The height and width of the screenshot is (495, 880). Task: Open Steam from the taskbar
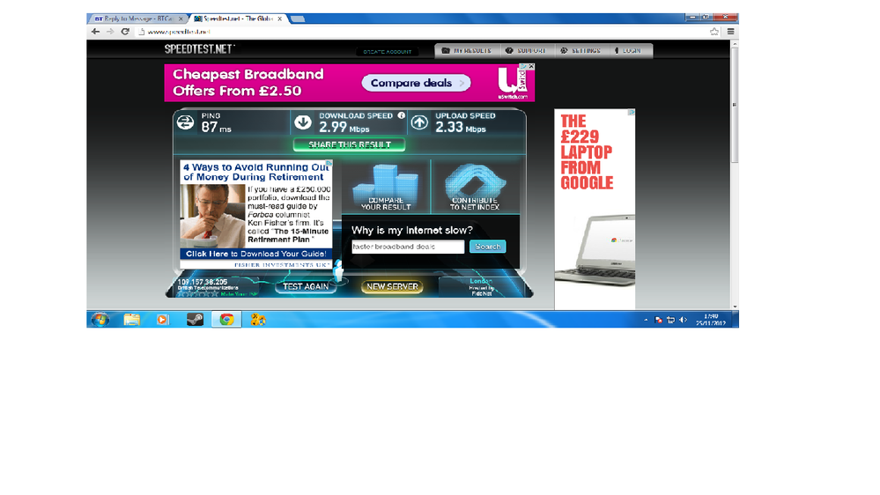pos(195,320)
